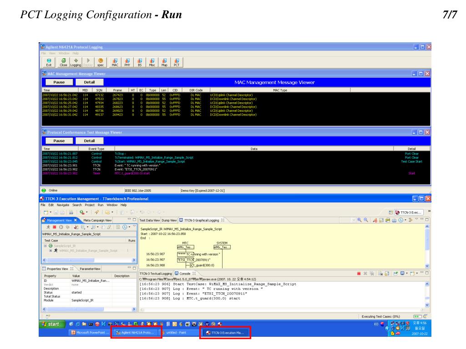
Task: Open the dropdown arrow beside Graphical Logging clock icon
Action: point(405,220)
